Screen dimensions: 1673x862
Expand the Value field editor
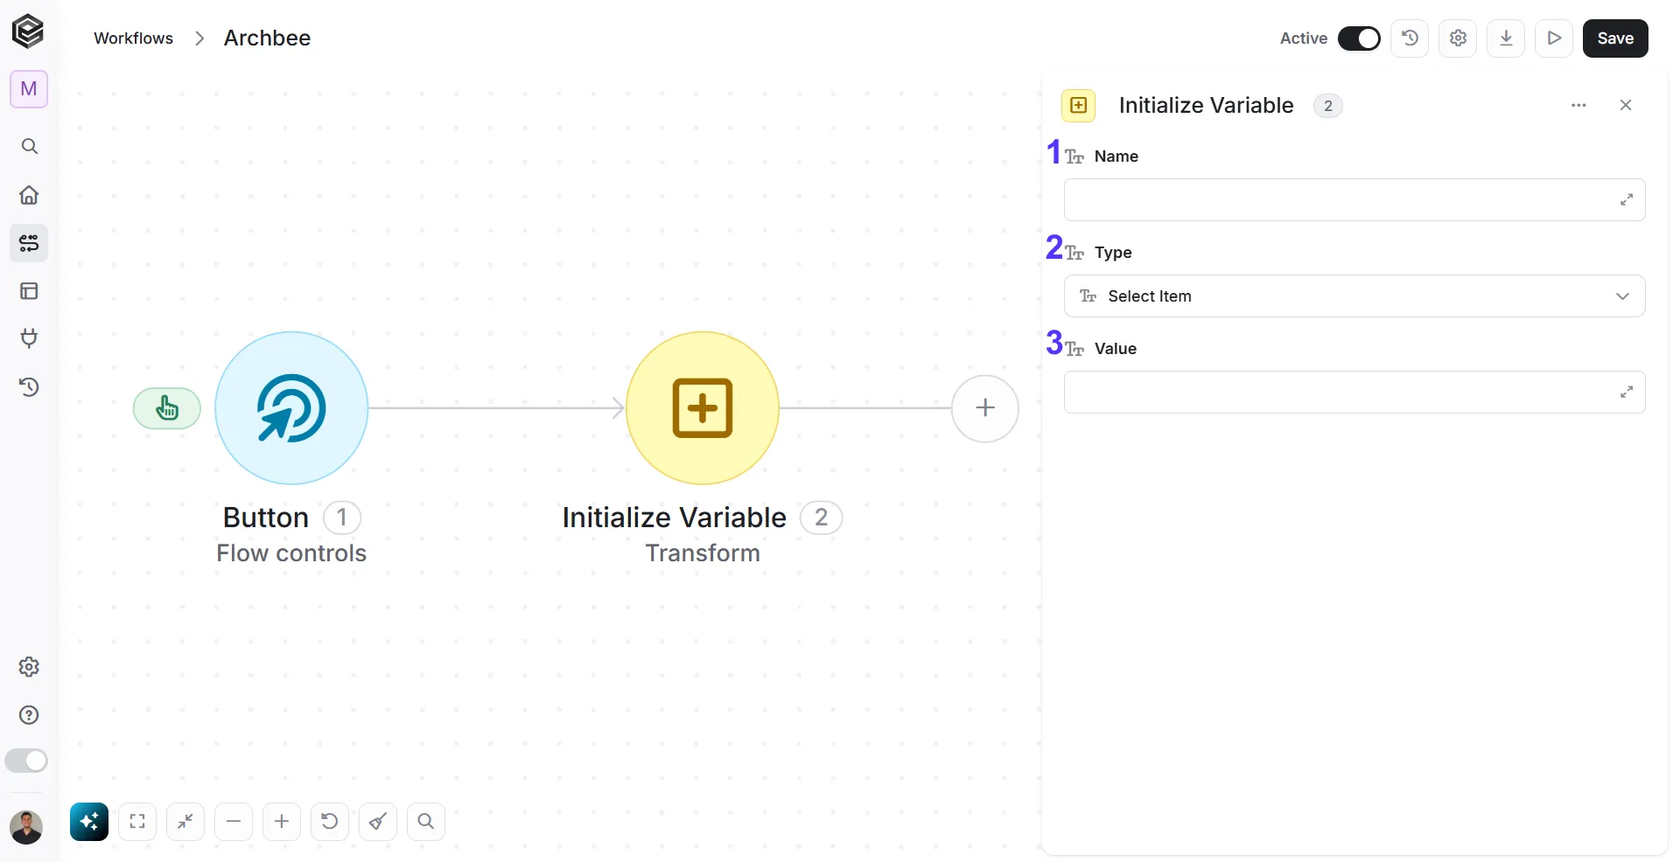point(1627,393)
